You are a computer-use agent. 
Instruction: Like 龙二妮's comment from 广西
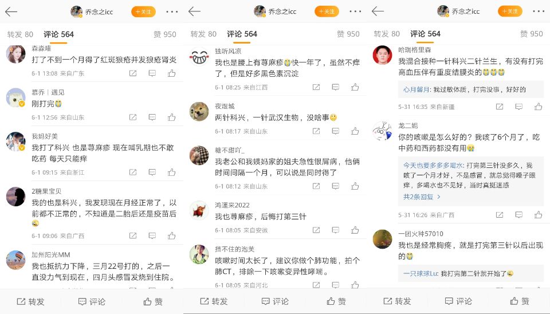[539, 215]
